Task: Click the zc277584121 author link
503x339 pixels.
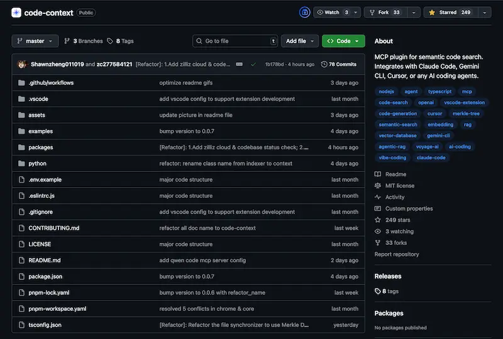Action: point(114,64)
